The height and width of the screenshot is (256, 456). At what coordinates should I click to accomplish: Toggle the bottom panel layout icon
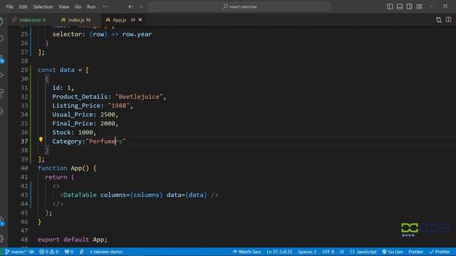pos(400,6)
